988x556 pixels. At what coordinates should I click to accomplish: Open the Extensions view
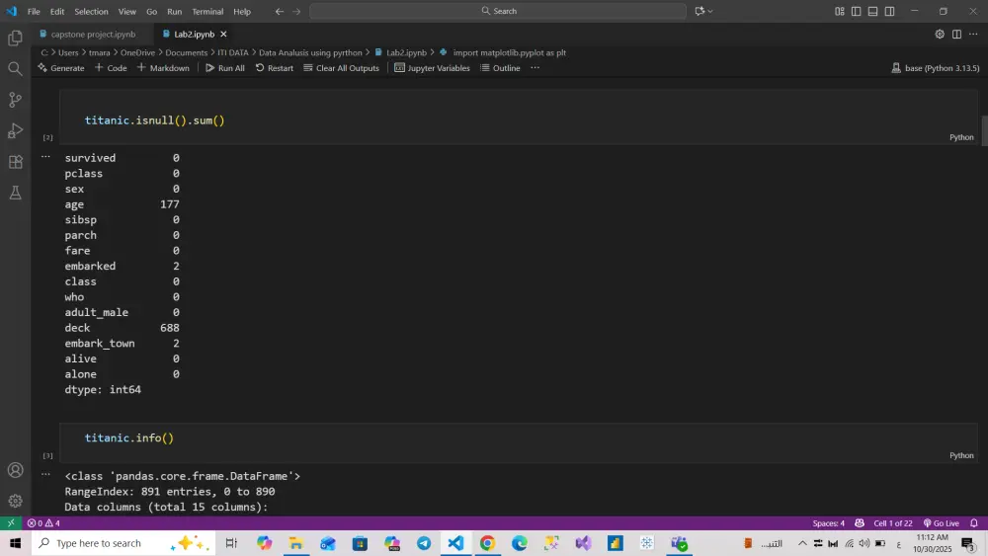(15, 162)
